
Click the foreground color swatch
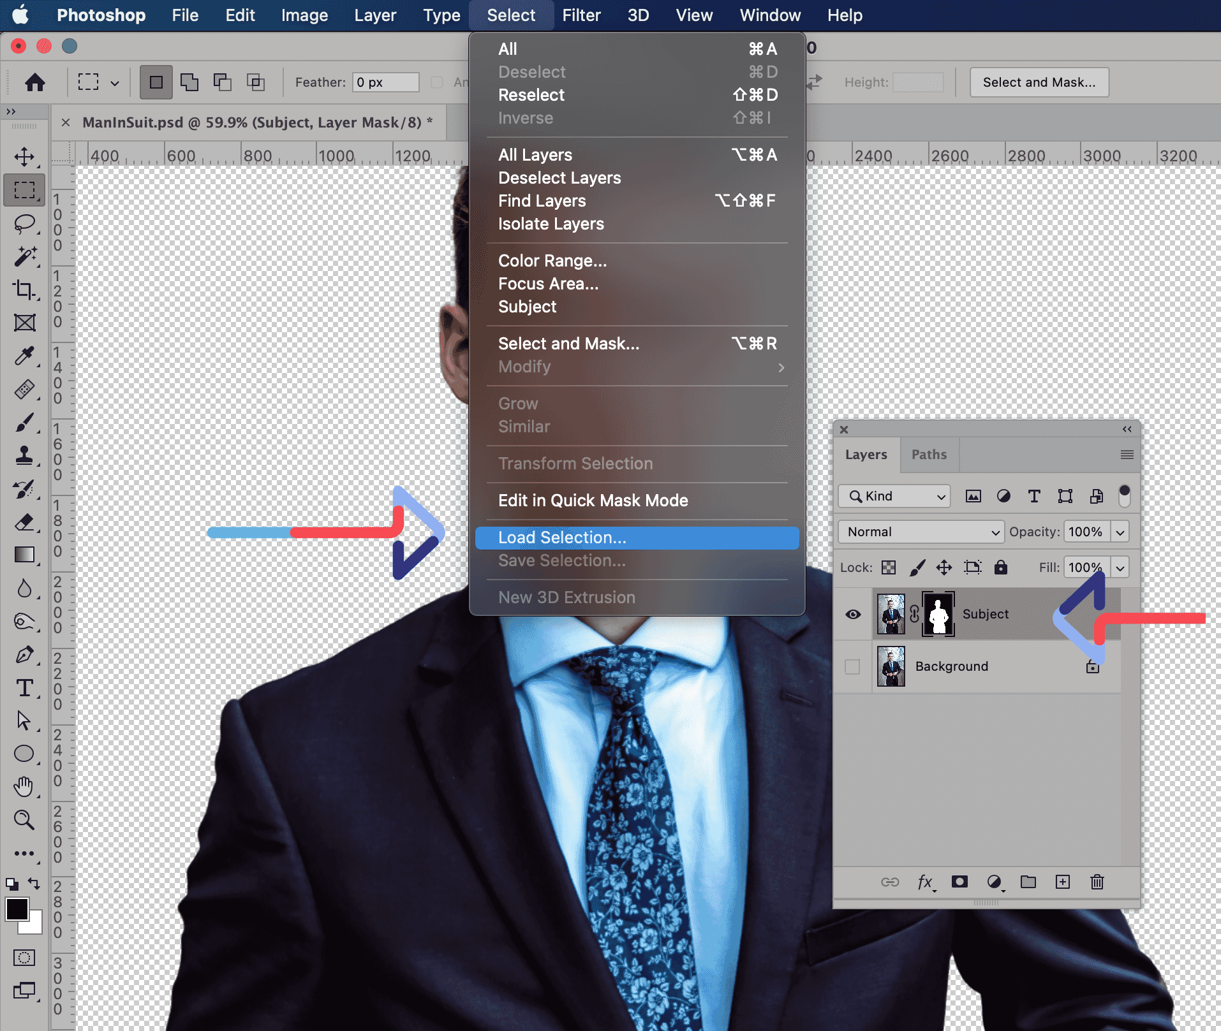coord(17,910)
